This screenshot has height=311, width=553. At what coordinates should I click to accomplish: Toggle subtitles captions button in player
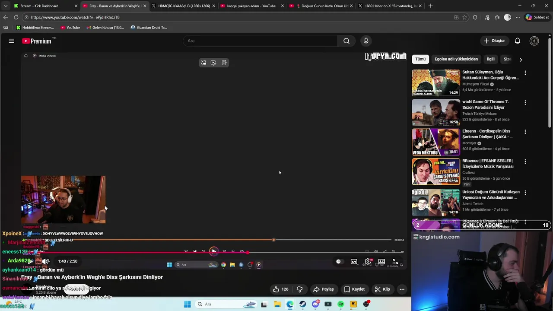[354, 261]
